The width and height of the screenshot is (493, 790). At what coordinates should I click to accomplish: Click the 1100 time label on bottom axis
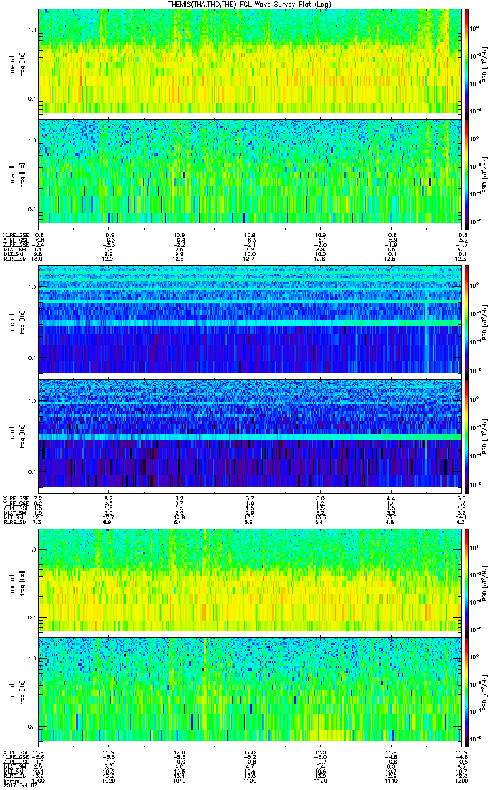point(250,779)
